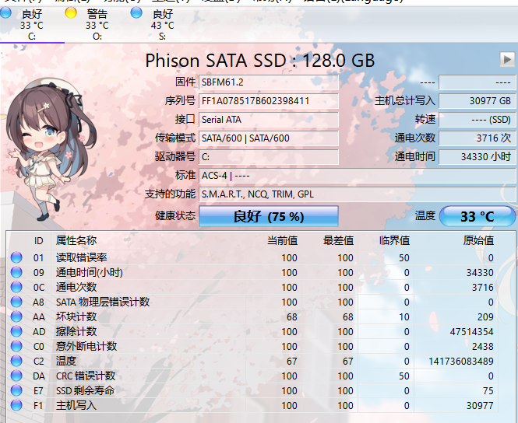Select the 坏块计数 attribute name
This screenshot has height=423, width=518.
[76, 316]
